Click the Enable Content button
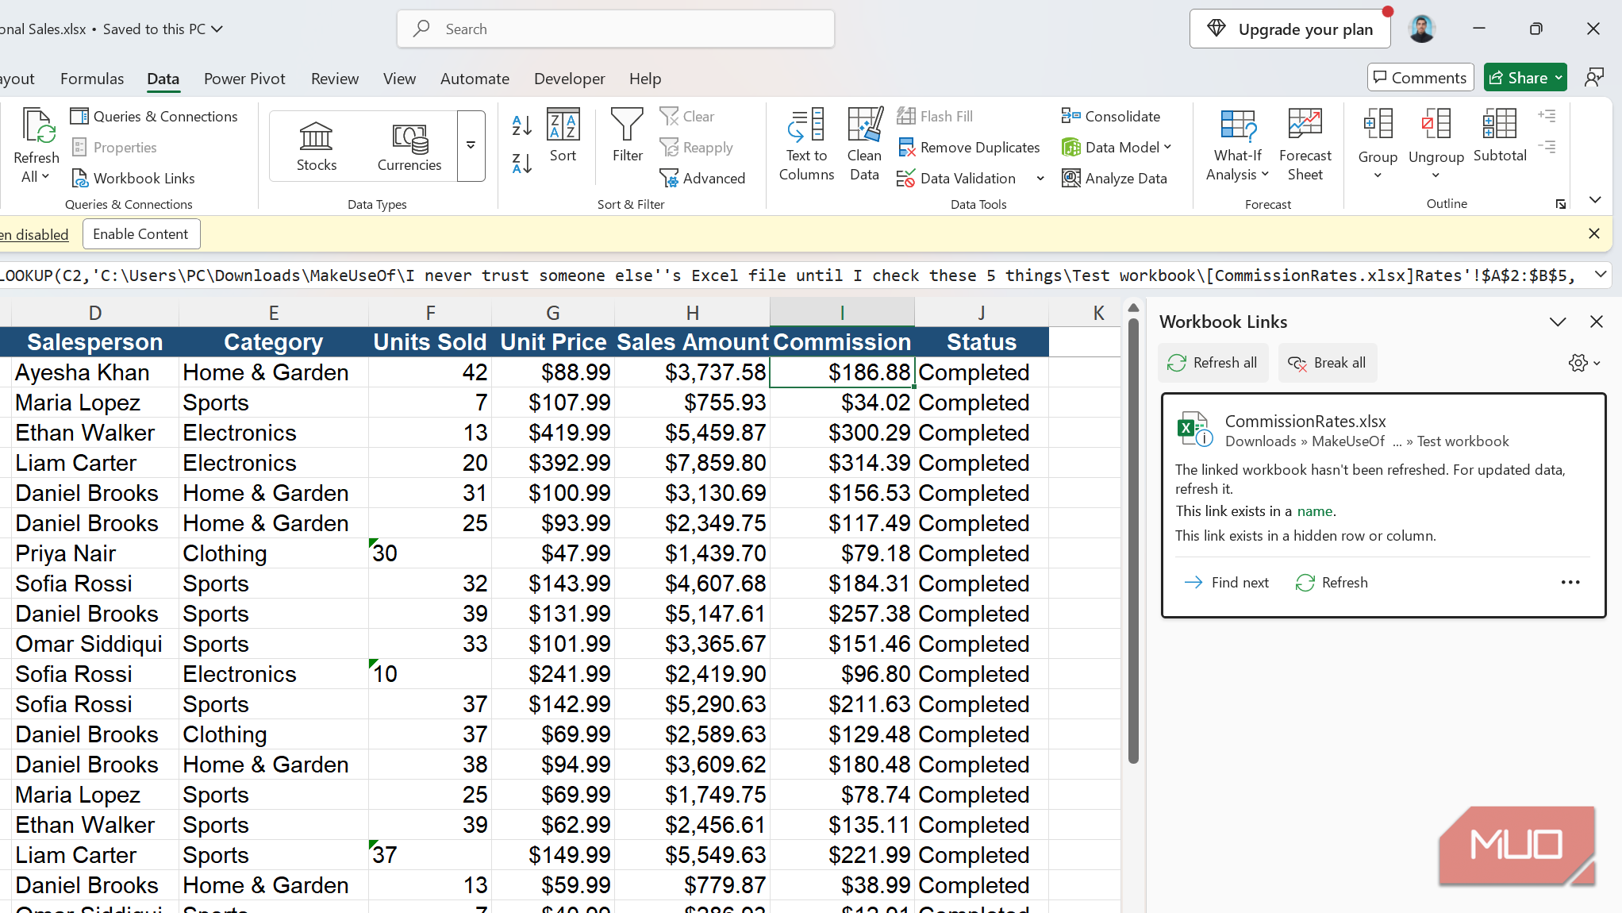Screen dimensions: 1622x913 coord(140,234)
